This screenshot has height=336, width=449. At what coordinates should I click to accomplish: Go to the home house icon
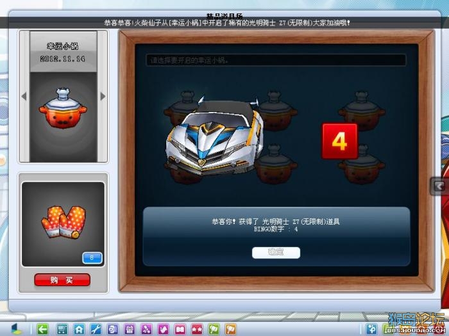(79, 329)
